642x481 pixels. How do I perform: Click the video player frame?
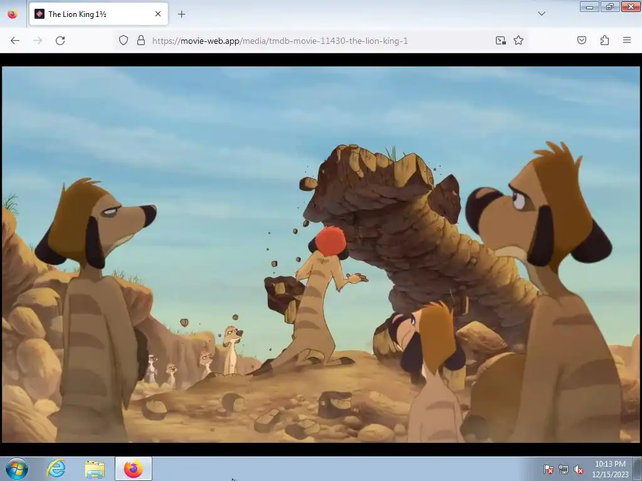320,254
